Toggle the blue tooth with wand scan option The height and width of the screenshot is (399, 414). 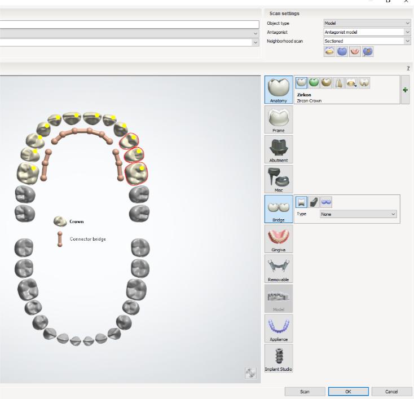click(x=368, y=51)
